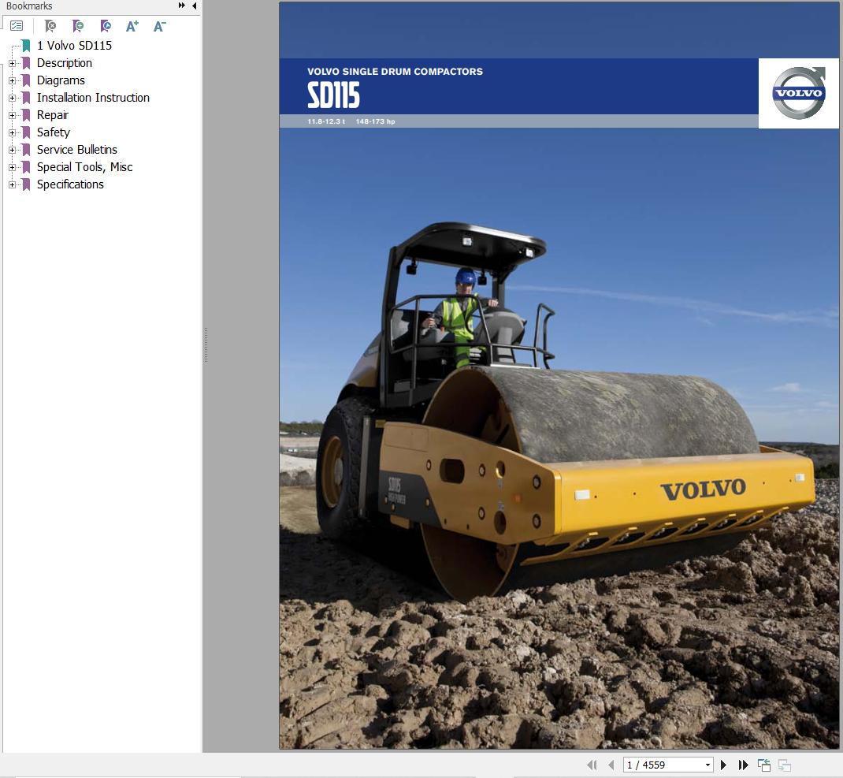
Task: Add a new bookmark using the add icon
Action: point(78,25)
